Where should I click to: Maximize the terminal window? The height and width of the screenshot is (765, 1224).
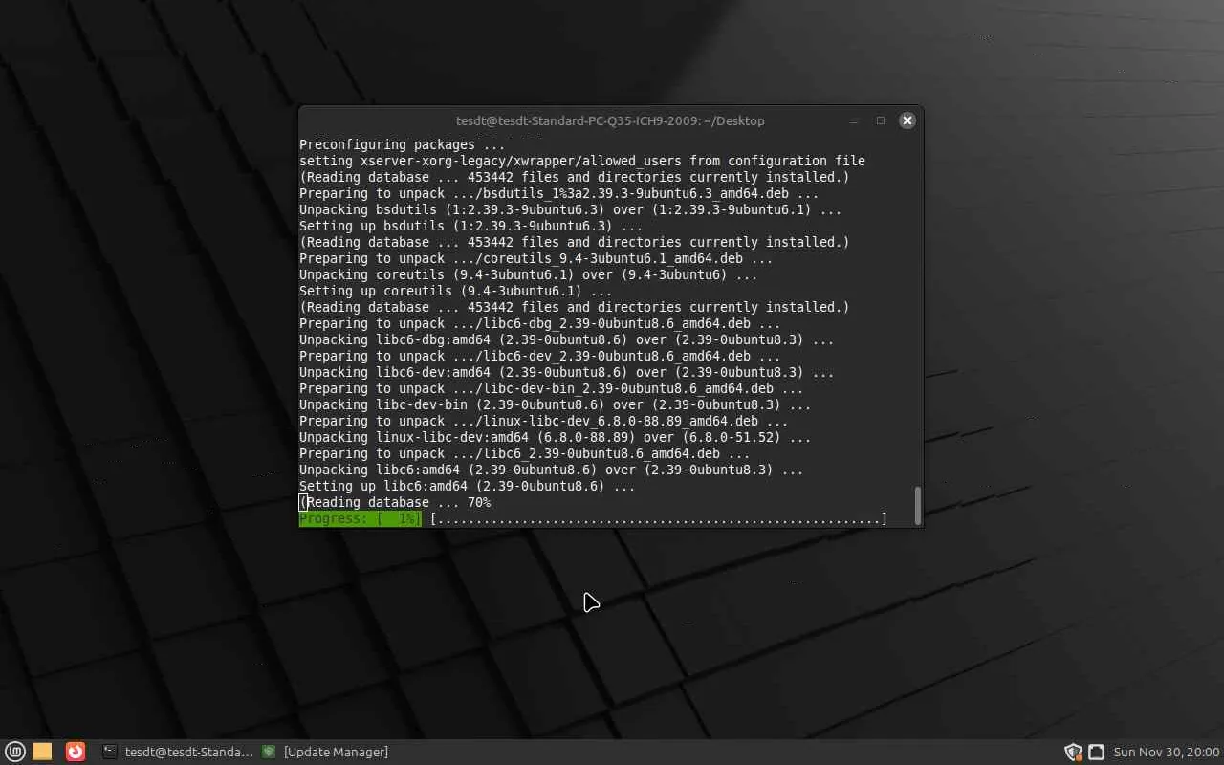coord(881,120)
